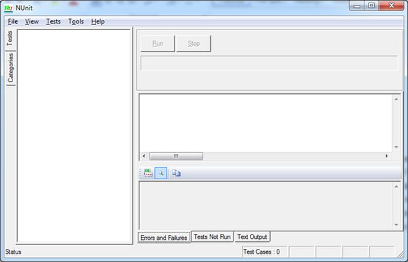The image size is (408, 262).
Task: Click up arrow of error list scrollbar
Action: [396, 99]
